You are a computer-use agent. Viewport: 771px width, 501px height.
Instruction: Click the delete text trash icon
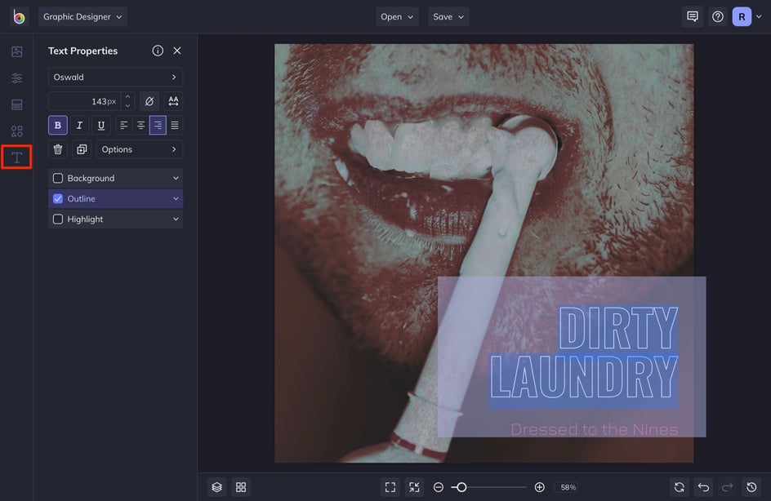pos(58,149)
